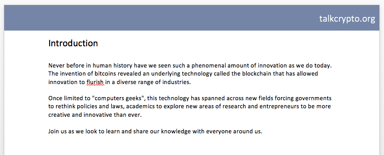
Task: Click the phrase "computers geeks"
Action: pyautogui.click(x=118, y=99)
